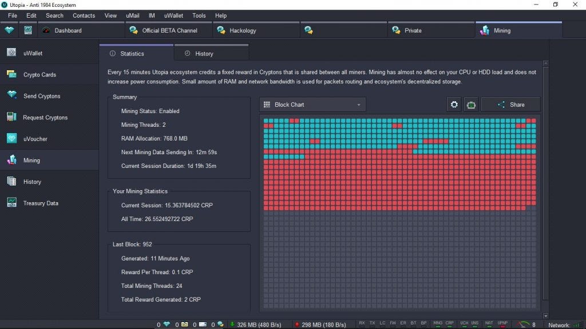Click the chat messages counter in status bar
Image resolution: width=586 pixels, height=329 pixels.
(x=220, y=324)
